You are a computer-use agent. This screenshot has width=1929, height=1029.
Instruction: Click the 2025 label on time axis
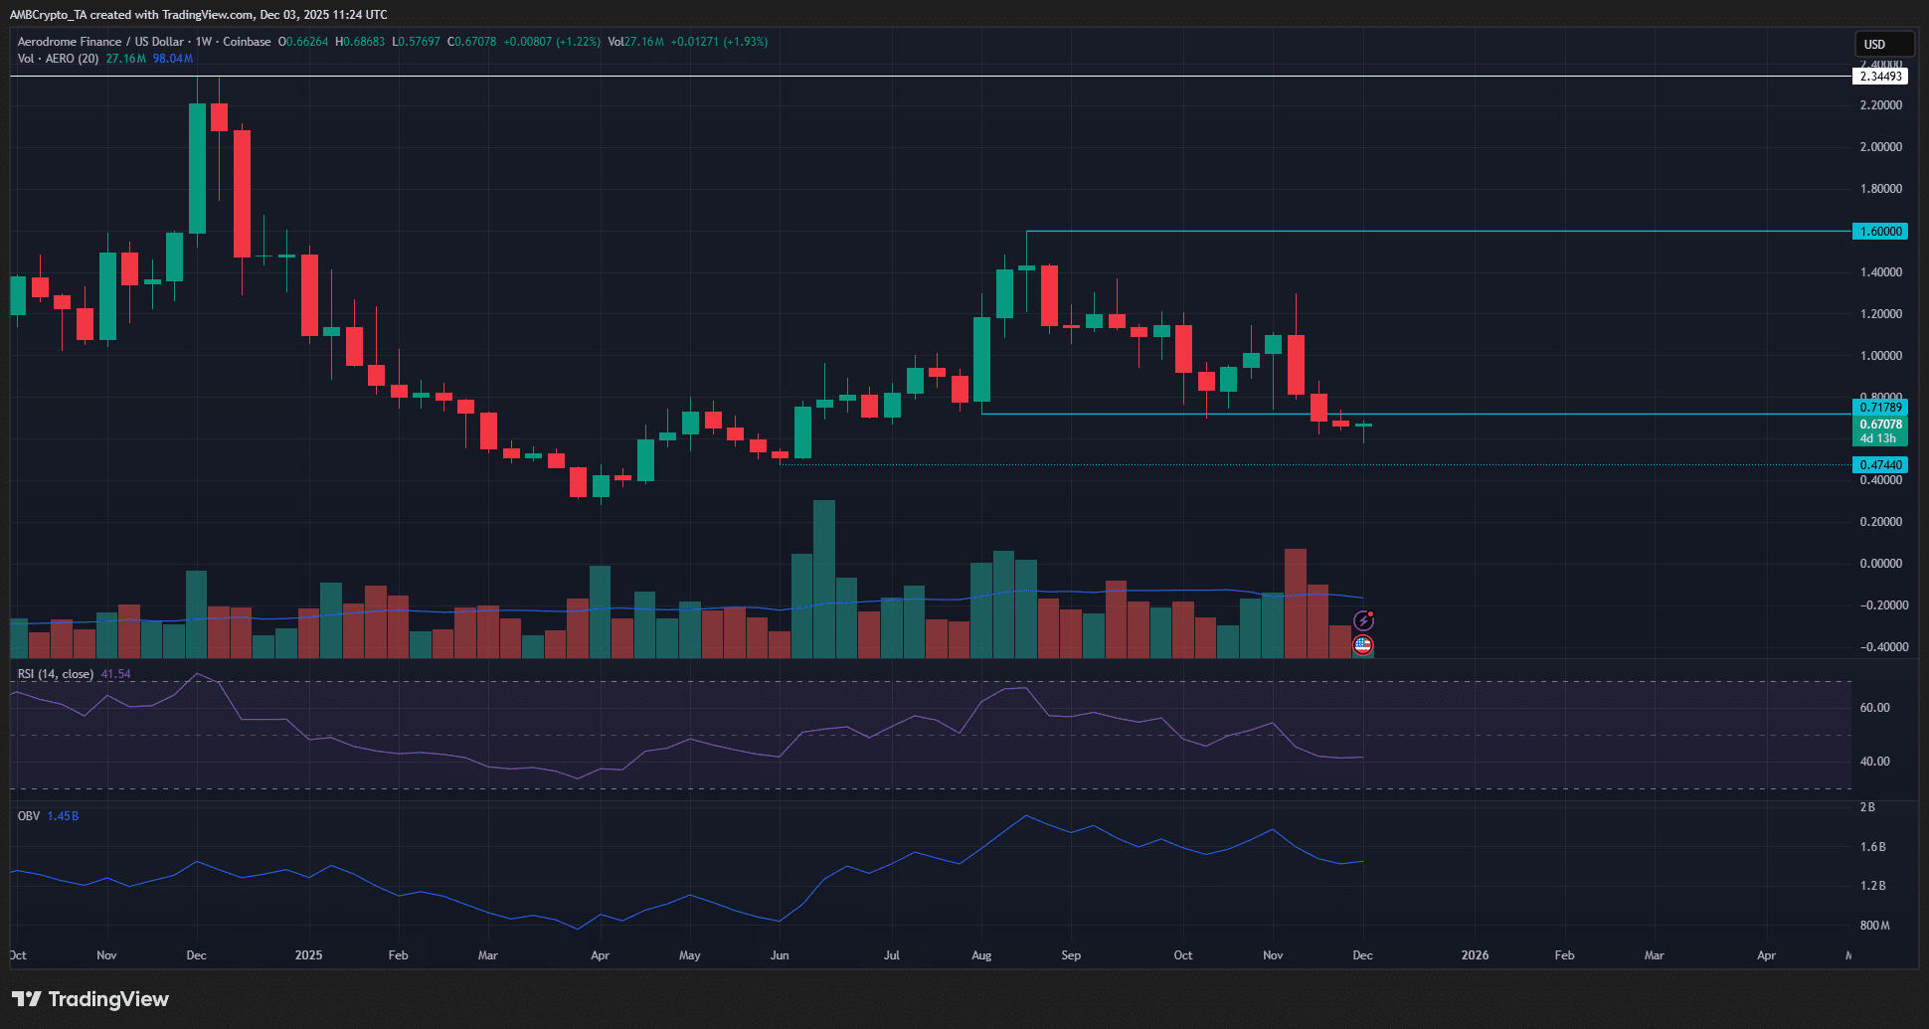coord(309,955)
